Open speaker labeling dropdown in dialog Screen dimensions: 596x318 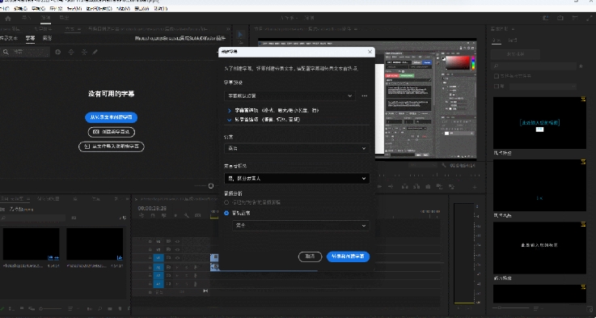pyautogui.click(x=297, y=178)
